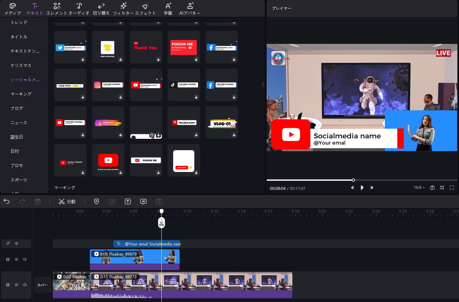
Task: Click the text T toolbar icon
Action: (x=128, y=202)
